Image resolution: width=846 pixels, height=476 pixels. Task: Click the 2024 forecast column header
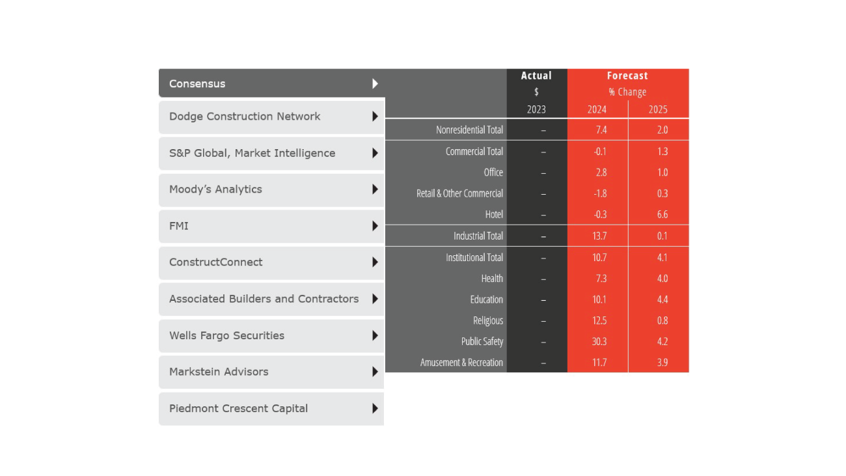click(x=597, y=109)
